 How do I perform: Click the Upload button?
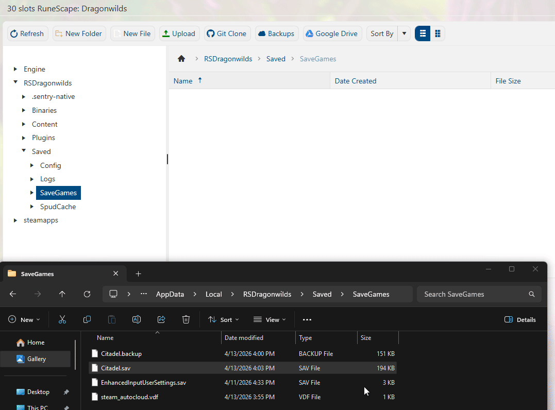click(179, 33)
